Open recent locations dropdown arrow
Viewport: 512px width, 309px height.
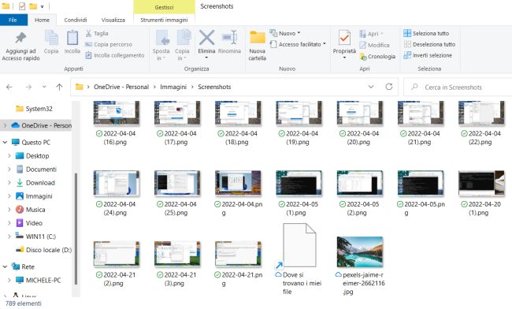[44, 87]
